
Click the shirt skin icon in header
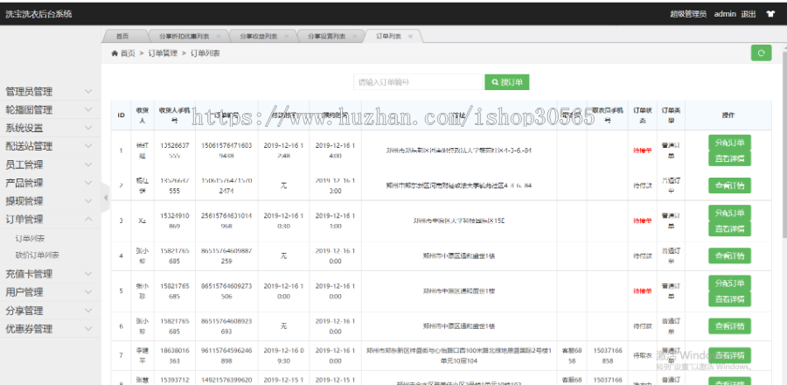(x=771, y=14)
